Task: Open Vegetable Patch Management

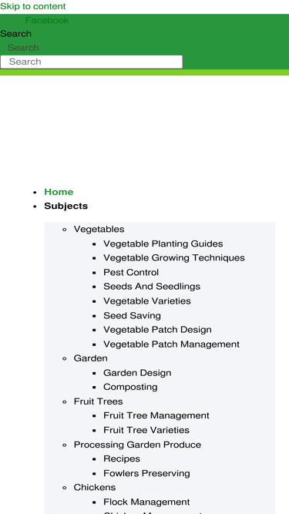Action: coord(171,344)
